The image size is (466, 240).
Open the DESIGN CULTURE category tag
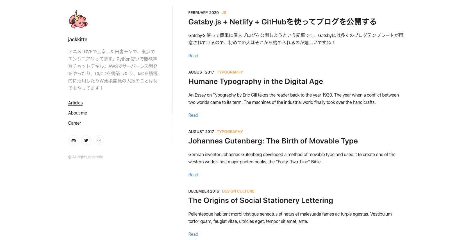click(238, 191)
